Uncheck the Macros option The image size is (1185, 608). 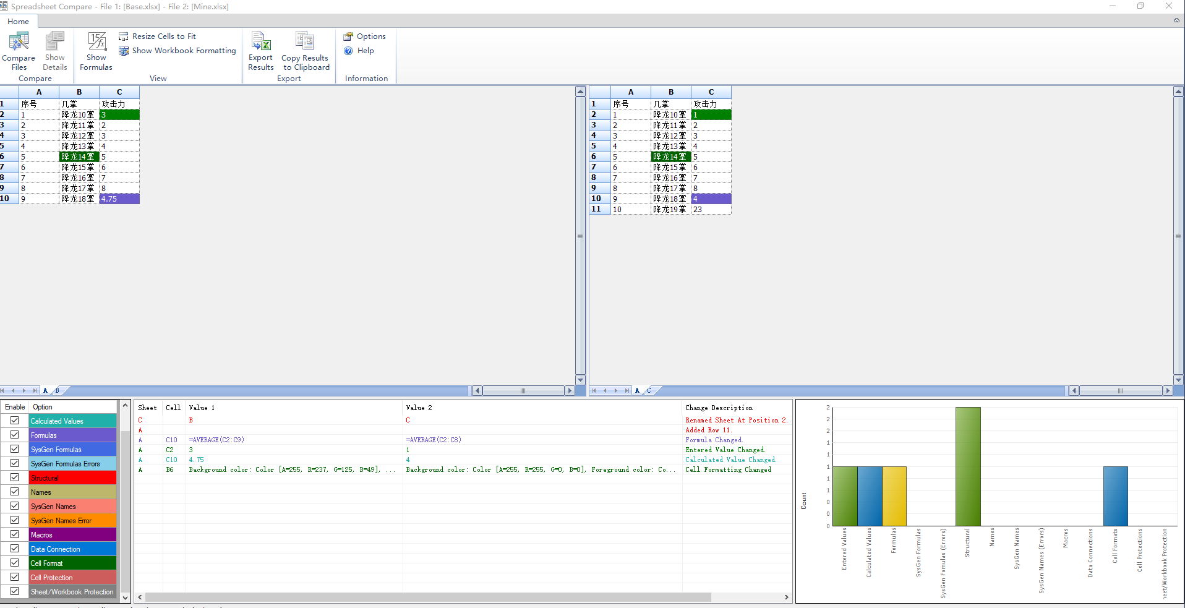click(x=15, y=534)
